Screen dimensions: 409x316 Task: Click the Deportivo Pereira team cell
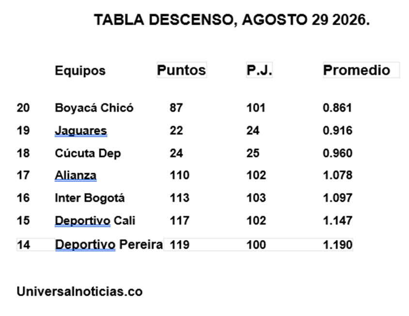pyautogui.click(x=109, y=244)
